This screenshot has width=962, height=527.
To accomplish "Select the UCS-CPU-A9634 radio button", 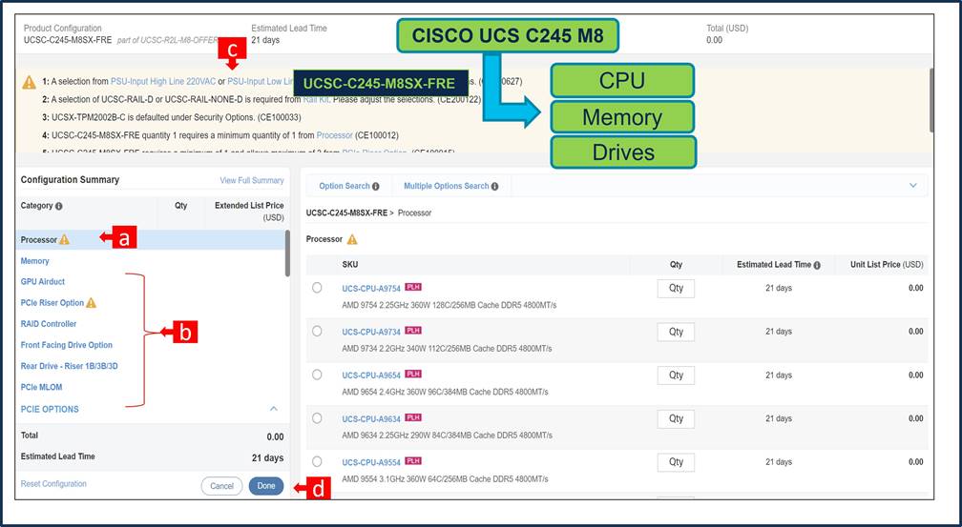I will point(317,418).
